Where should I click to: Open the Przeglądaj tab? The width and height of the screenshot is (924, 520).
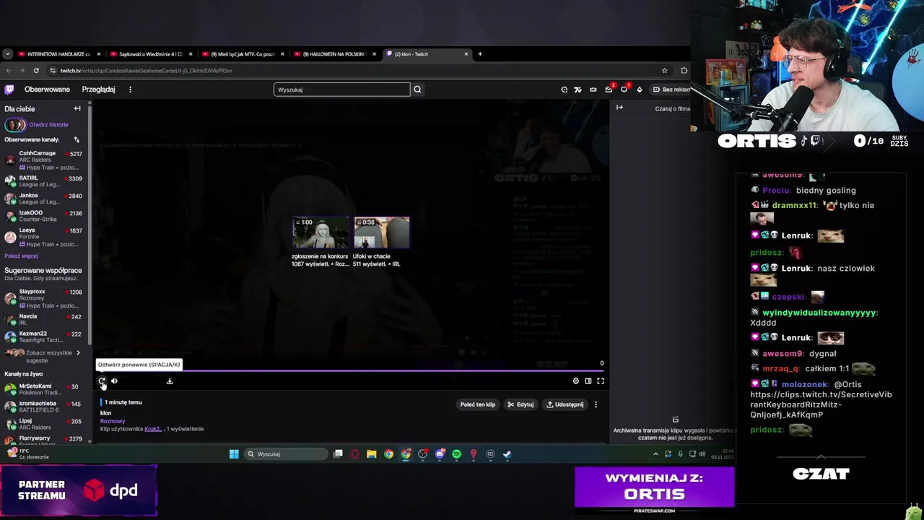pos(98,90)
